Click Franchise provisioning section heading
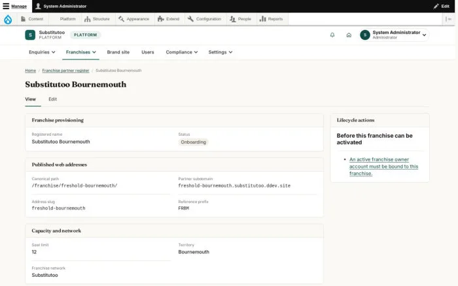458x286 pixels. click(58, 120)
